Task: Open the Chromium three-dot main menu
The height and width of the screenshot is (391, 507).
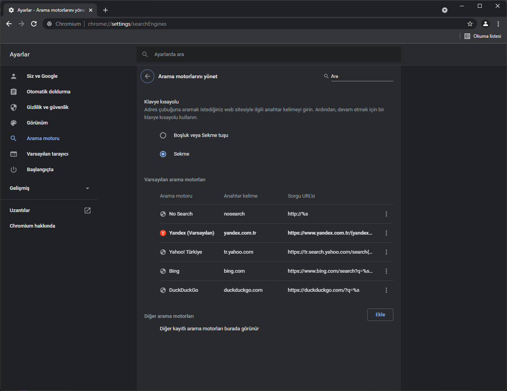Action: [x=498, y=24]
